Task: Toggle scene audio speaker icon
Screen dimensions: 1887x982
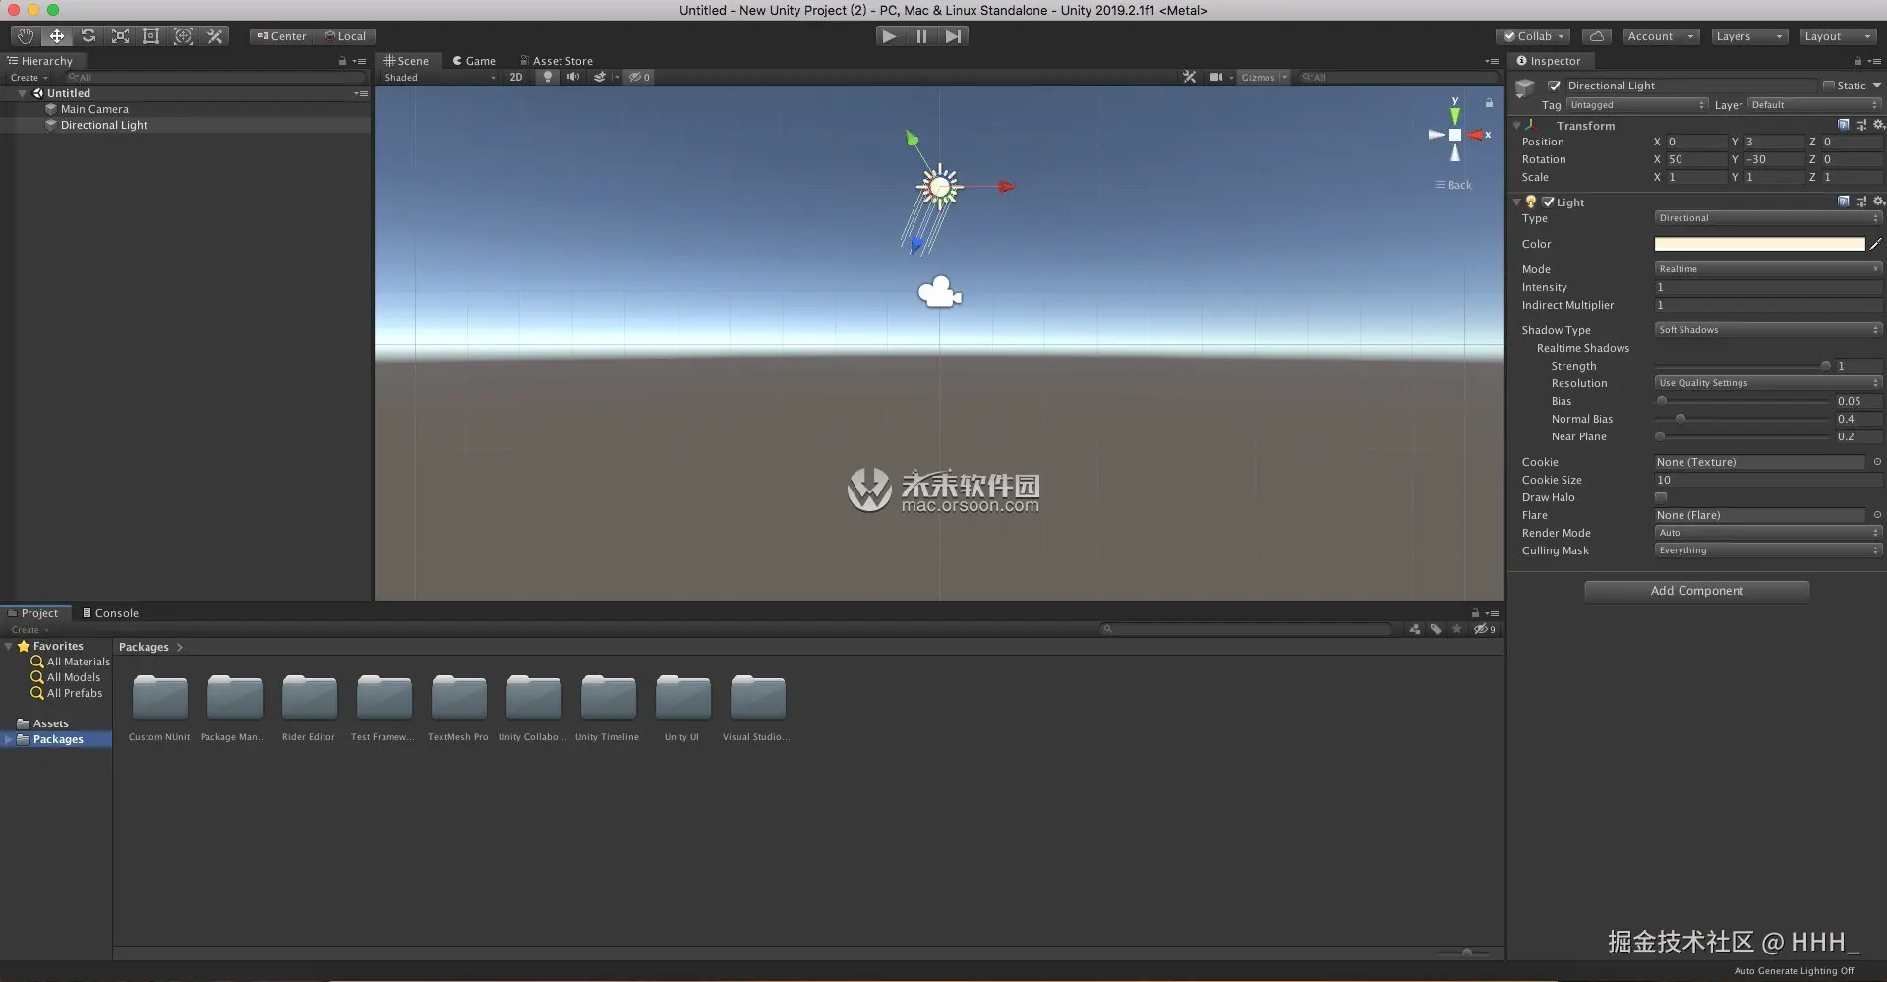Action: coord(572,77)
